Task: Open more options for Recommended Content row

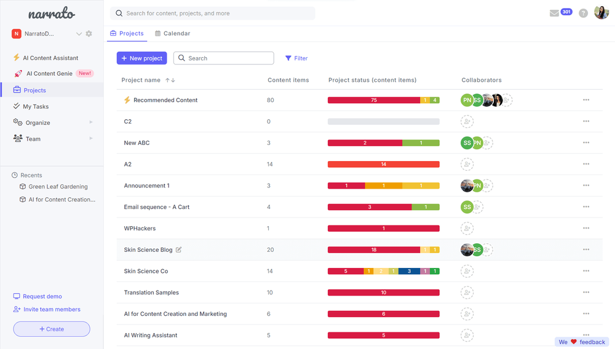Action: 586,100
